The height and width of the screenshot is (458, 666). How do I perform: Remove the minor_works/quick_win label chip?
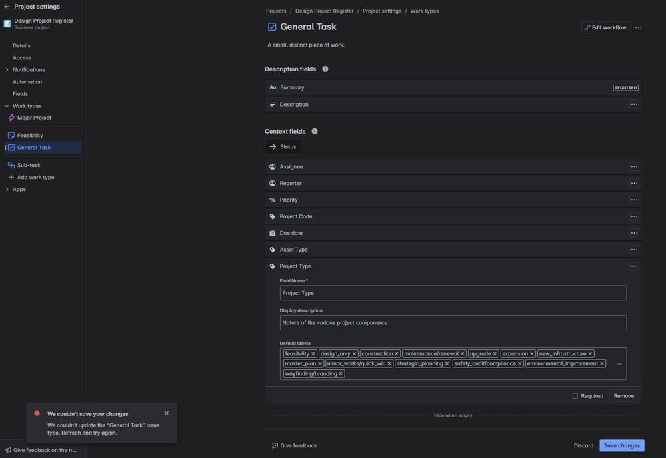pyautogui.click(x=389, y=363)
